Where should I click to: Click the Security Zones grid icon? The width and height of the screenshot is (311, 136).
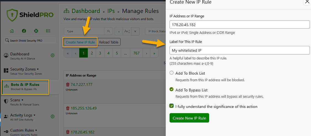(x=6, y=71)
